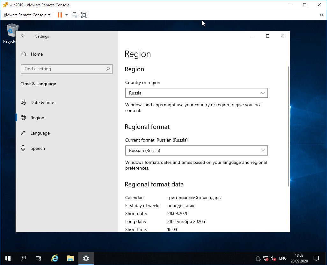Minimize the Settings window
Image resolution: width=327 pixels, height=265 pixels.
[x=253, y=36]
